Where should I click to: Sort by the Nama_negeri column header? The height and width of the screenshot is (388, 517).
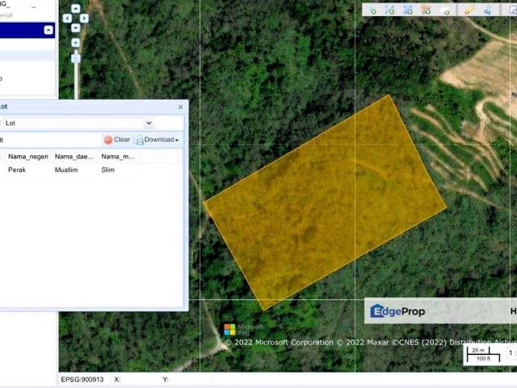click(28, 156)
